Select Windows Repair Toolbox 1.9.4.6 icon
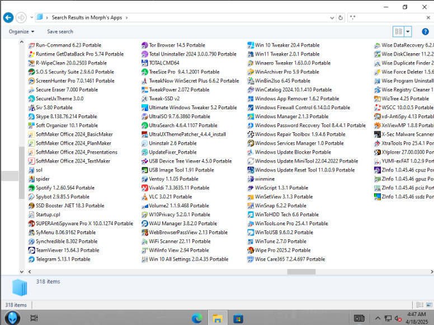The height and width of the screenshot is (325, 434). click(251, 134)
